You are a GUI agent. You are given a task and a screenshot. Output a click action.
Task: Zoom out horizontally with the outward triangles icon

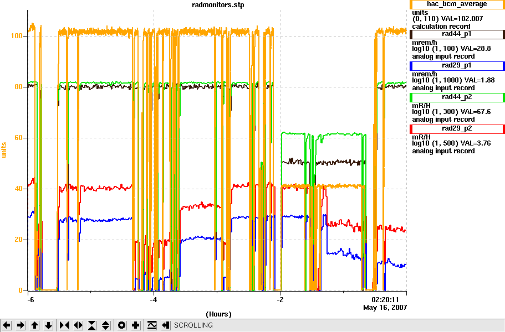point(78,325)
